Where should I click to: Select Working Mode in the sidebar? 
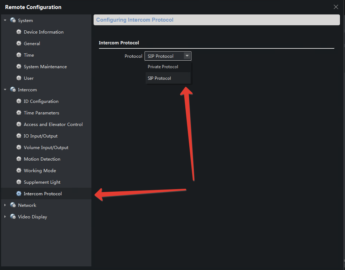coord(40,171)
